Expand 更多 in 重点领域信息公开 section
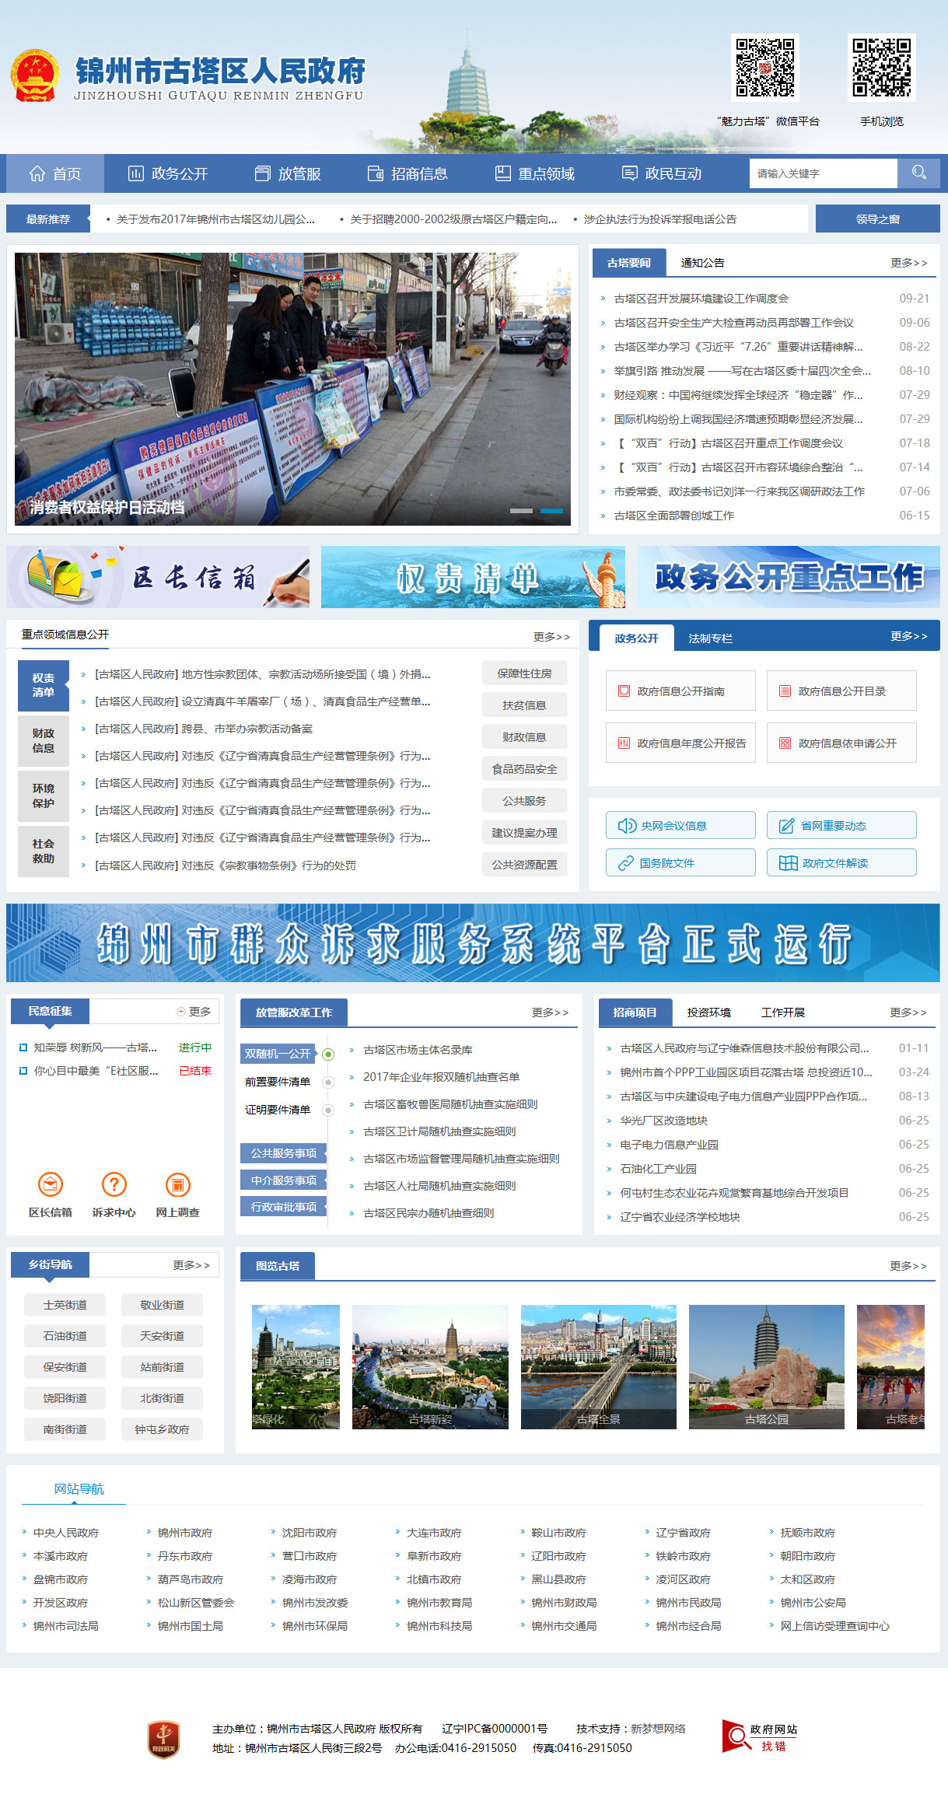The image size is (948, 1808). [551, 637]
